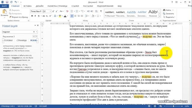Copy selection with Копировать

tap(15, 13)
